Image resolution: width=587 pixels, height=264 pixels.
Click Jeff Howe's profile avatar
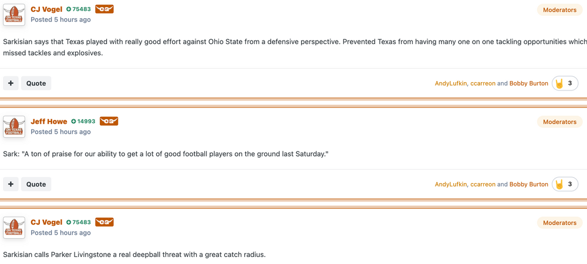14,127
